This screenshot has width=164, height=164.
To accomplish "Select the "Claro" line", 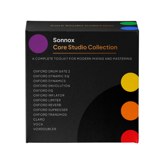I will (x=39, y=119).
